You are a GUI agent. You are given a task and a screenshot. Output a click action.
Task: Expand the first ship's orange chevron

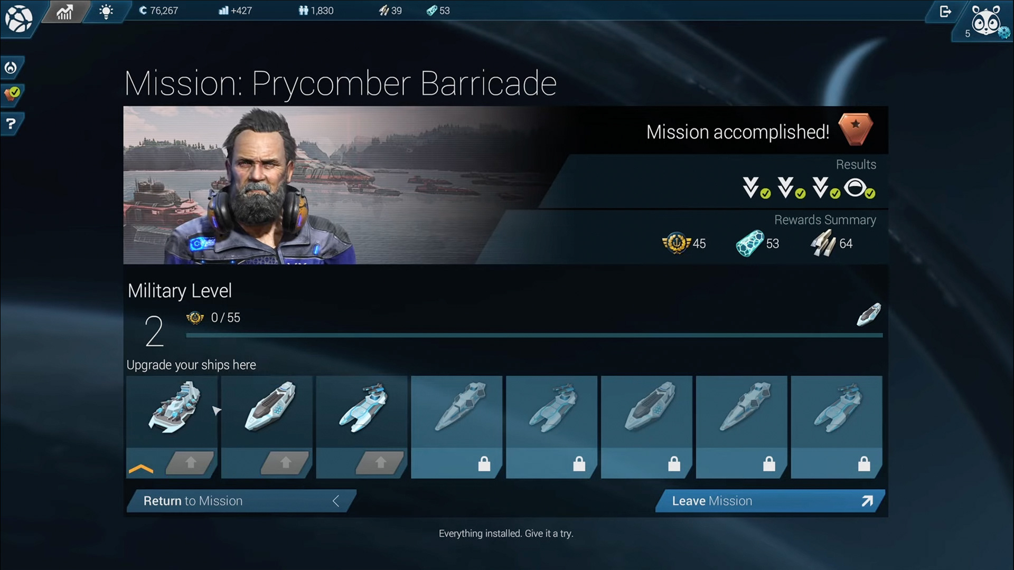point(141,469)
